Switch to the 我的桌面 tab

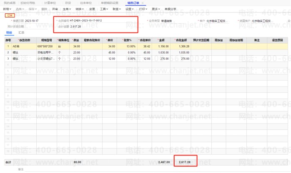coord(10,3)
